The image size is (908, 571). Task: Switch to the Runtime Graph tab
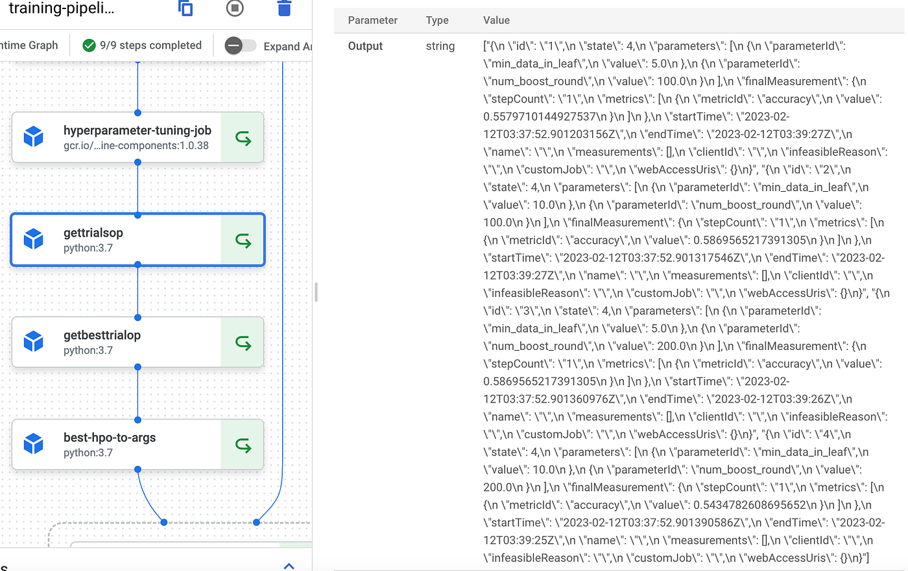29,45
